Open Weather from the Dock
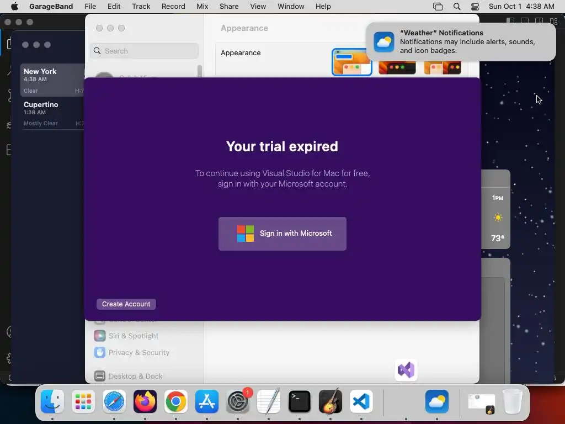This screenshot has width=565, height=424. [437, 401]
